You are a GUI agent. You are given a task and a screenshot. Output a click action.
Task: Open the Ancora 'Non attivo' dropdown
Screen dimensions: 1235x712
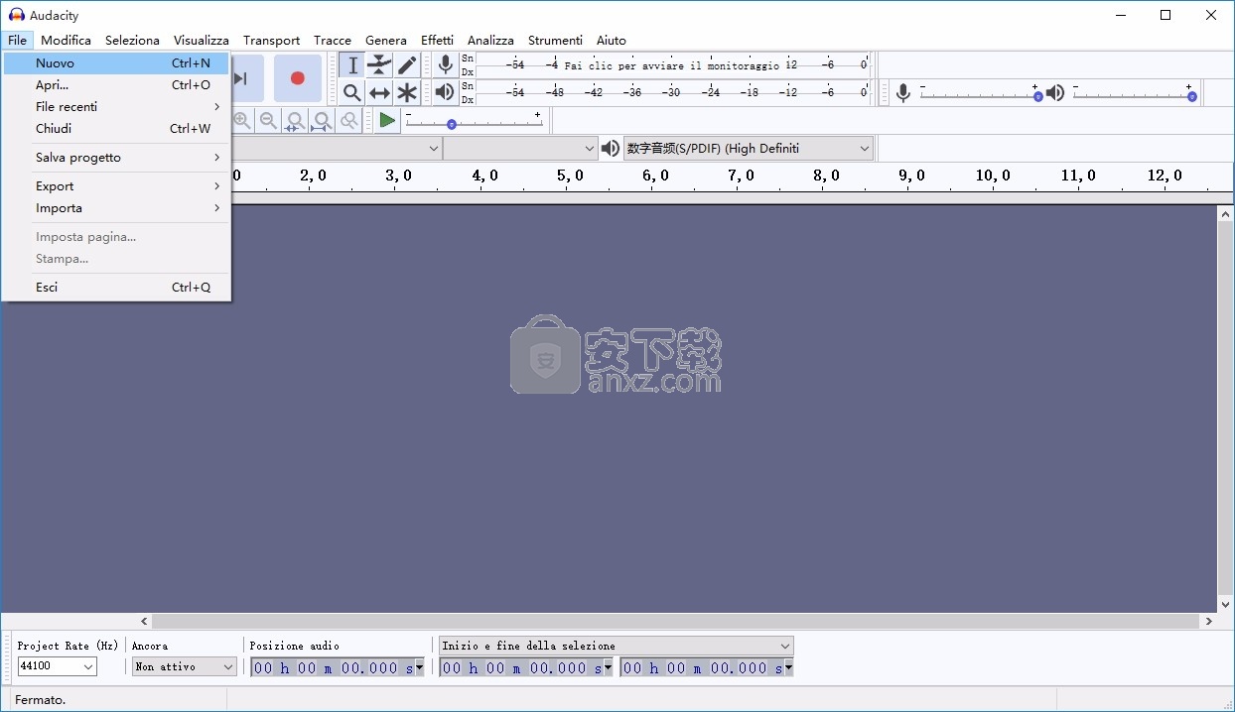185,666
